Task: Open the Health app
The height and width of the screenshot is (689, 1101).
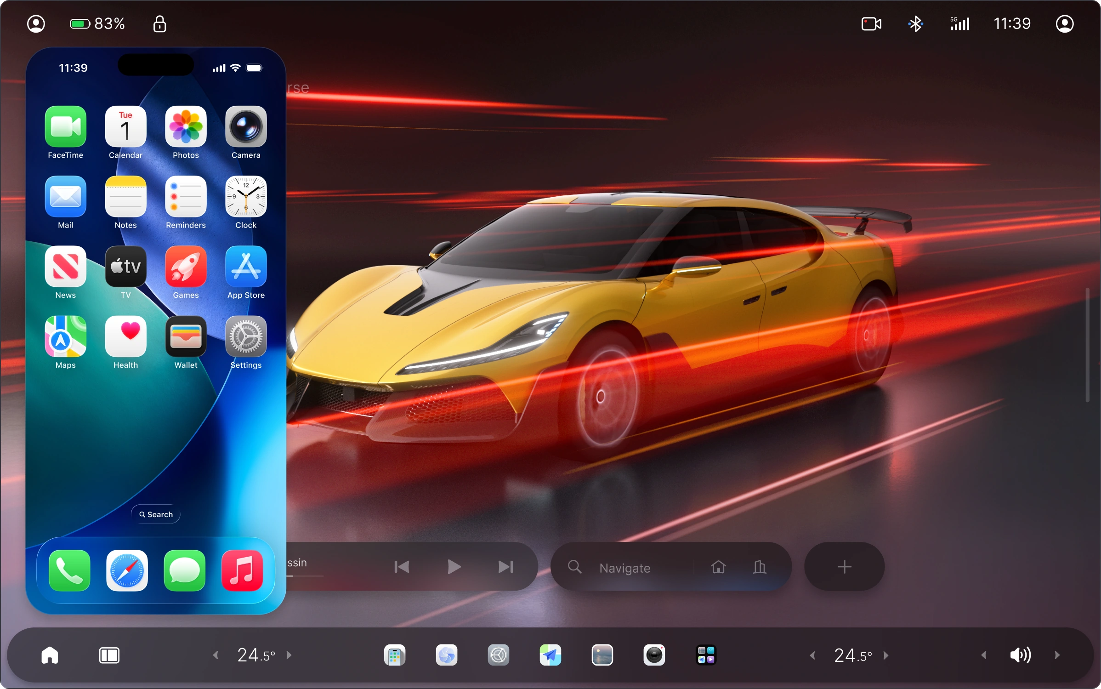Action: (125, 336)
